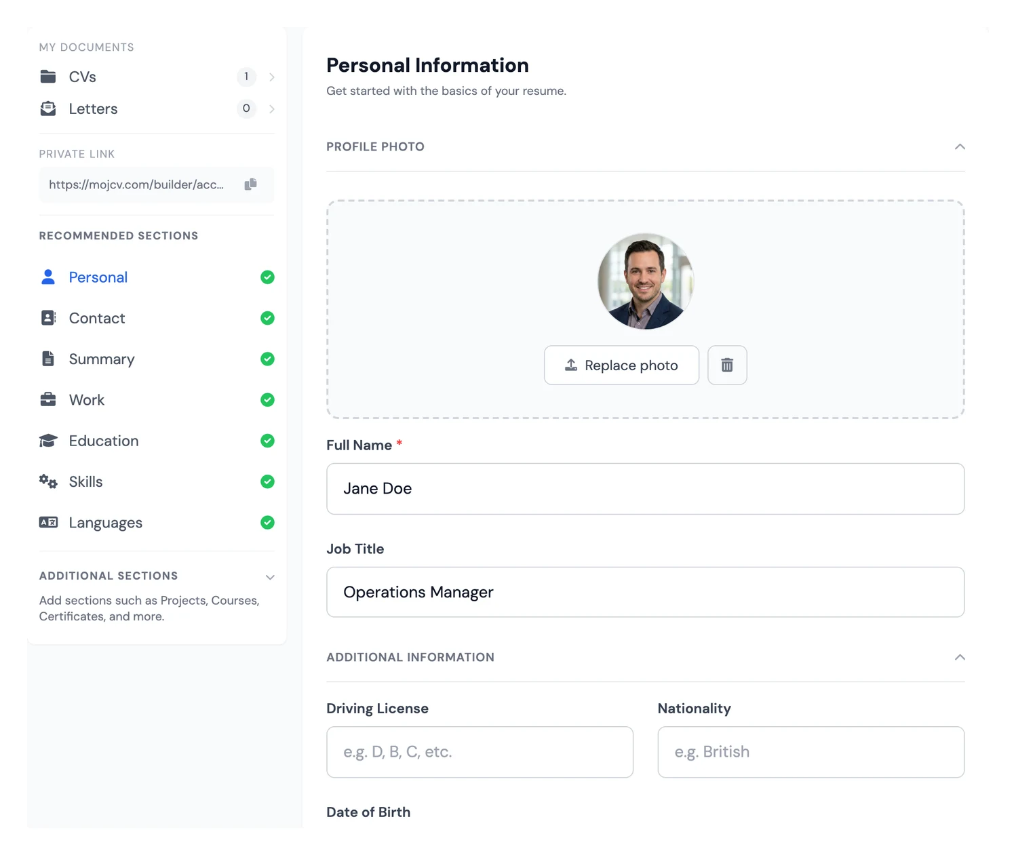Open the Languages section
The width and height of the screenshot is (1016, 855).
[157, 522]
